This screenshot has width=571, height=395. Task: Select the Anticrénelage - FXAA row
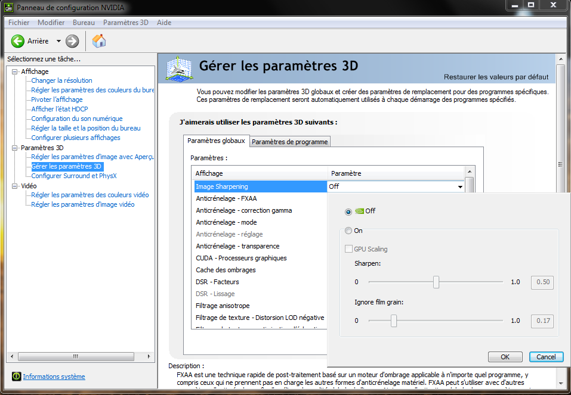260,198
